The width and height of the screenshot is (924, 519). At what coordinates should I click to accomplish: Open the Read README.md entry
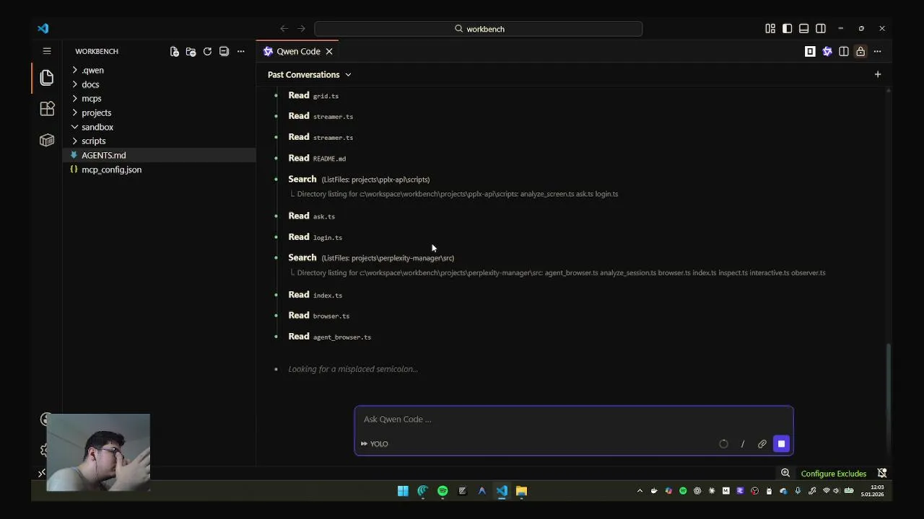[317, 158]
